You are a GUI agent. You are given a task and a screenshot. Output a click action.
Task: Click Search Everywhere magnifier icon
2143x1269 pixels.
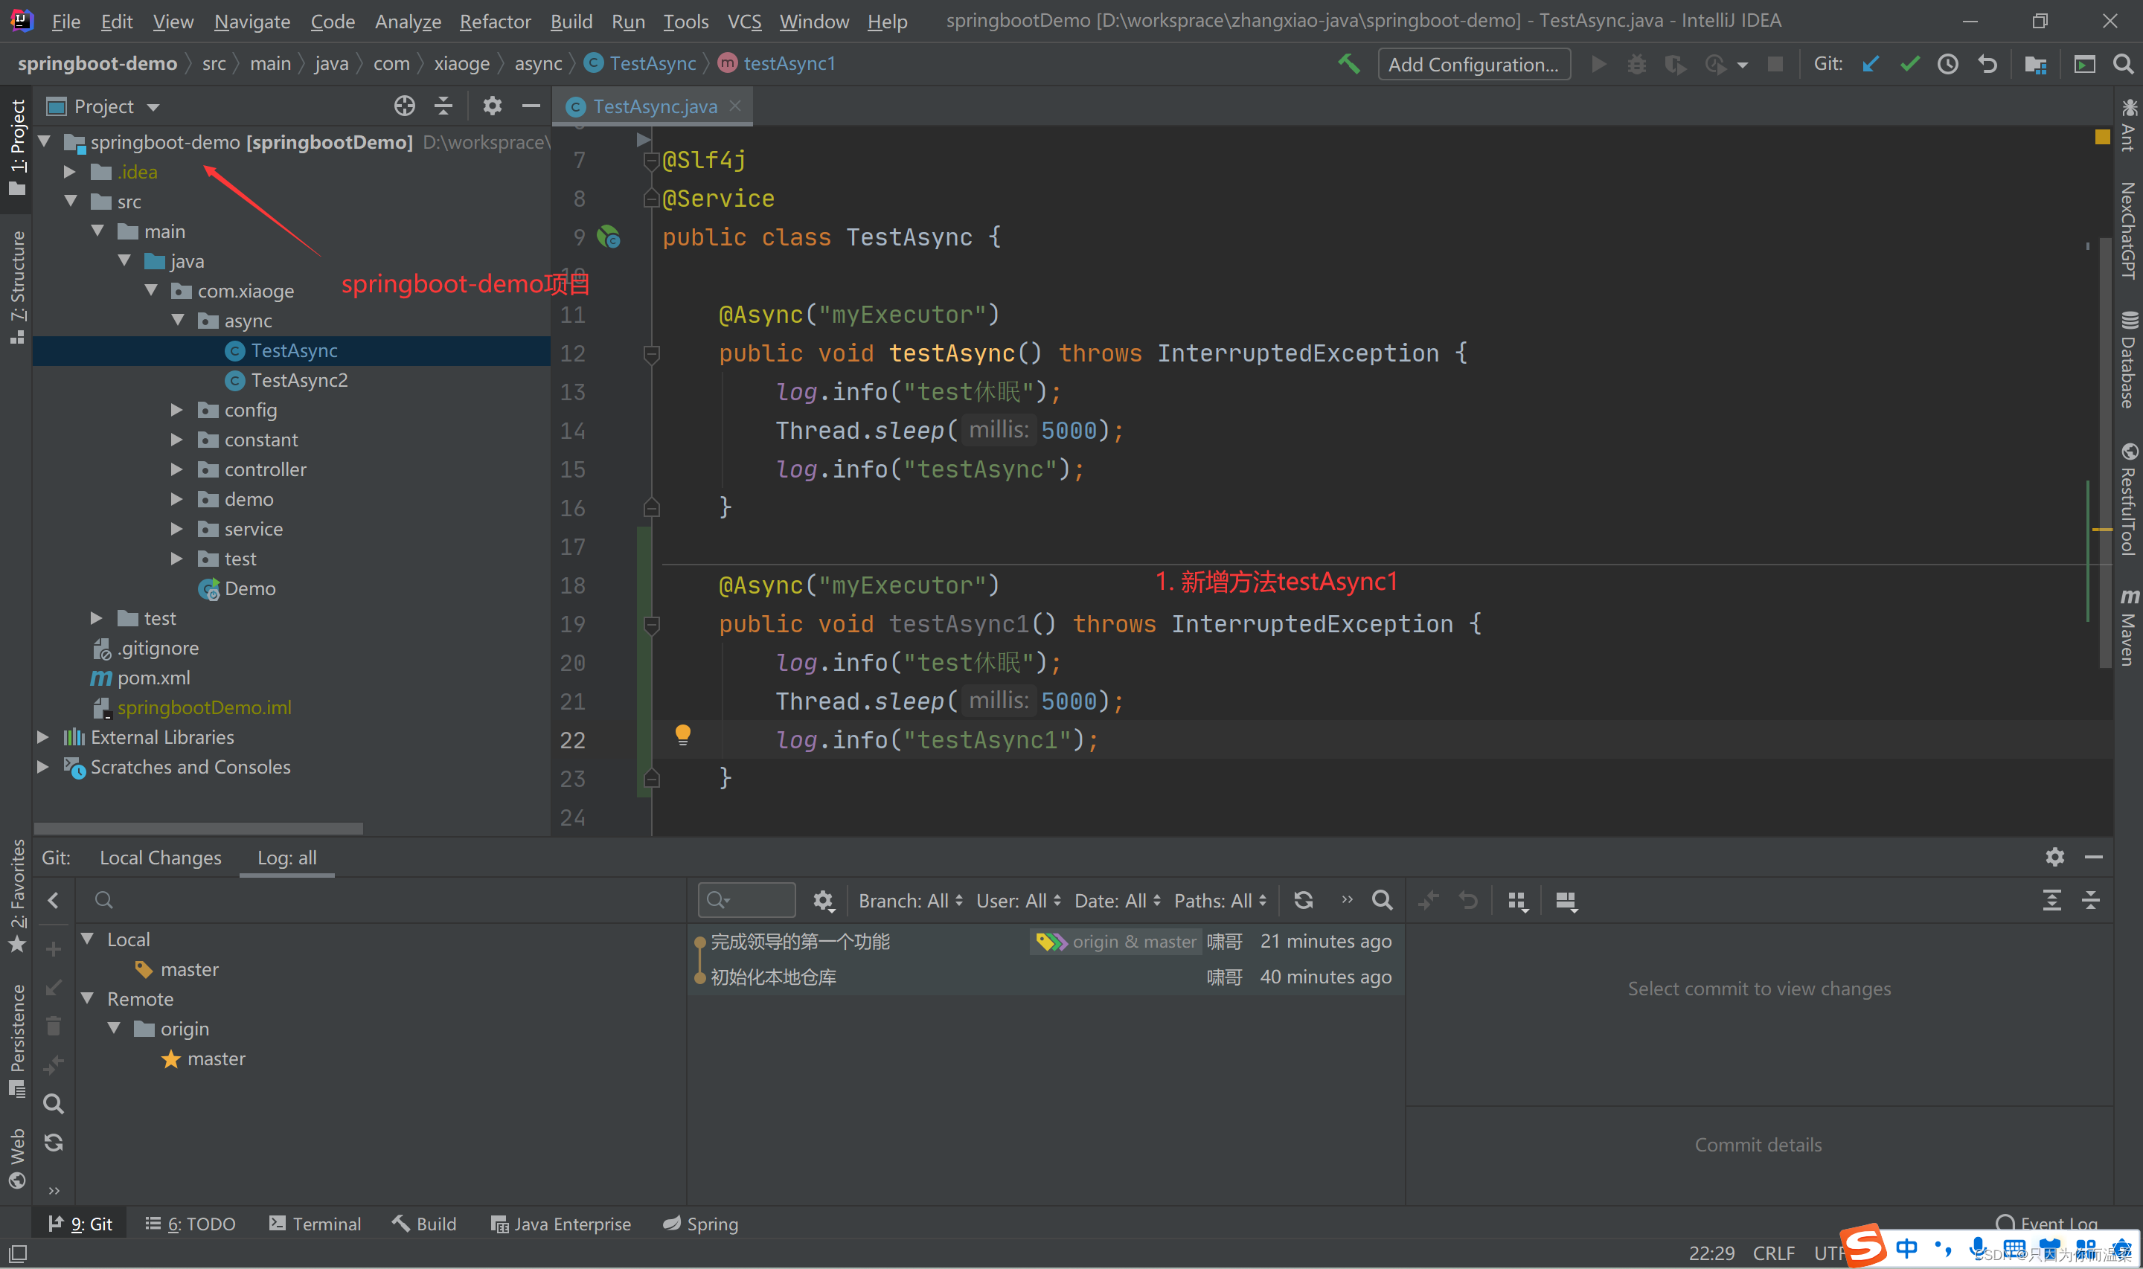click(x=2122, y=64)
